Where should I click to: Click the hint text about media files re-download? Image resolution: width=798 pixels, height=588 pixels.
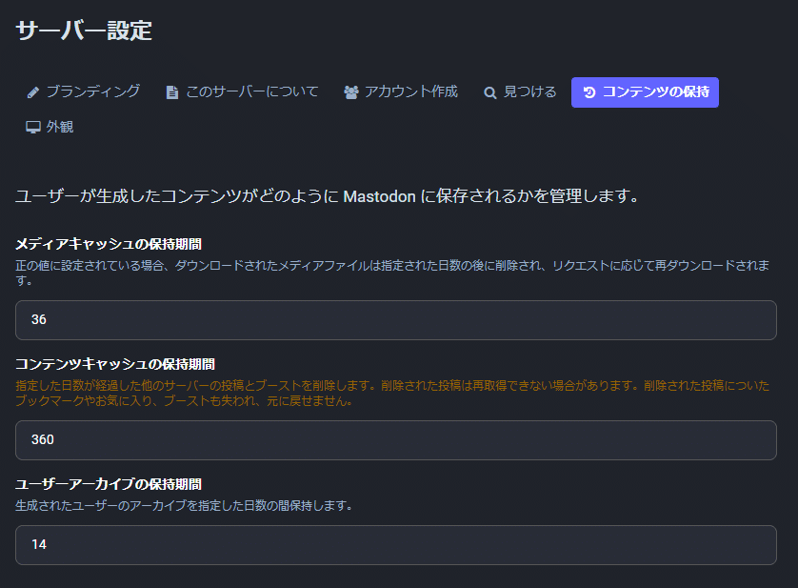pos(392,274)
